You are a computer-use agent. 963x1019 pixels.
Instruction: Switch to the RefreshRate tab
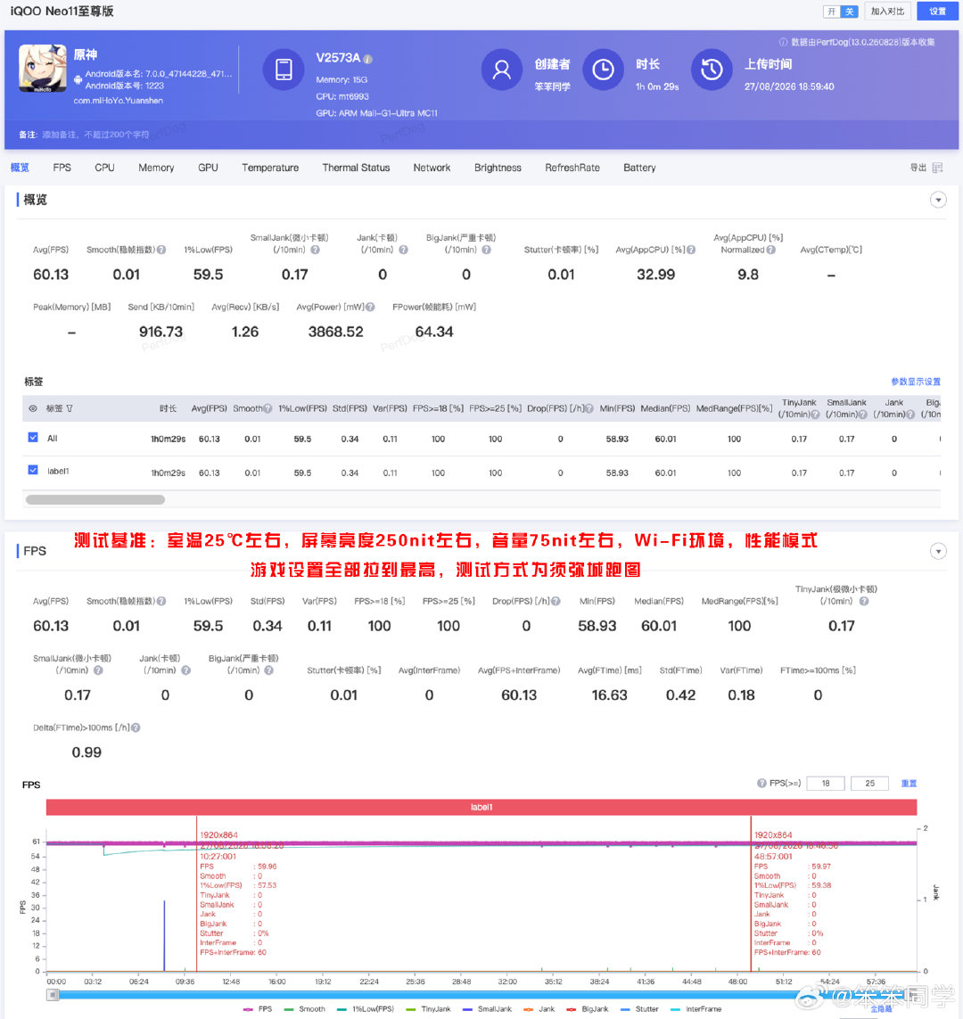pos(572,168)
